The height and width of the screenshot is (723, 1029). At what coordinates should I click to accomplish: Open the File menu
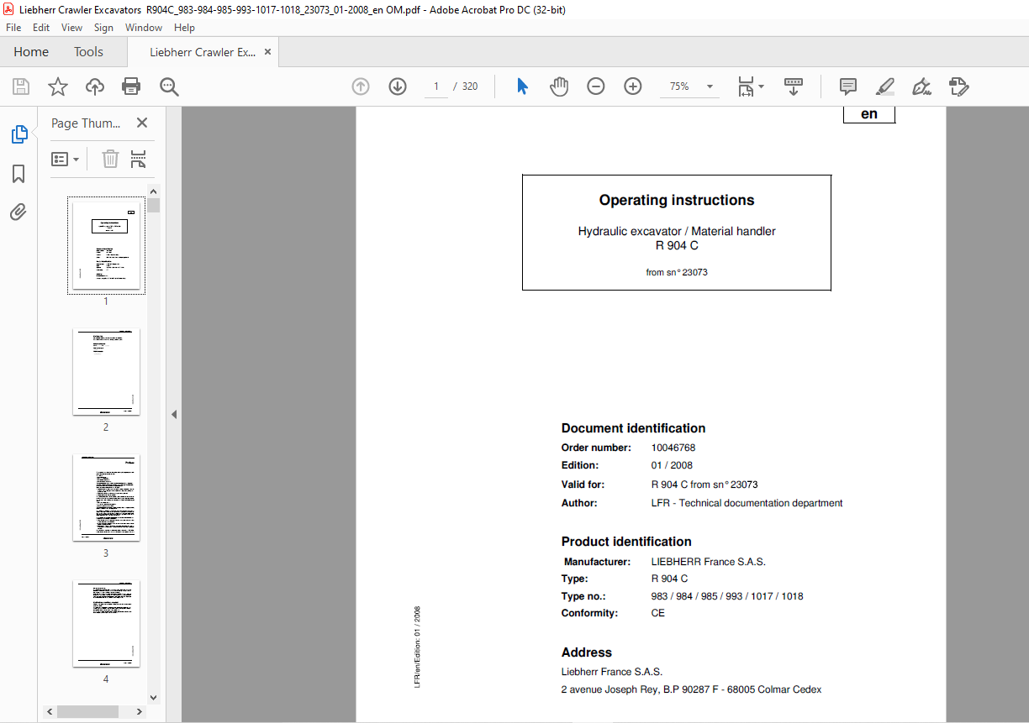14,28
